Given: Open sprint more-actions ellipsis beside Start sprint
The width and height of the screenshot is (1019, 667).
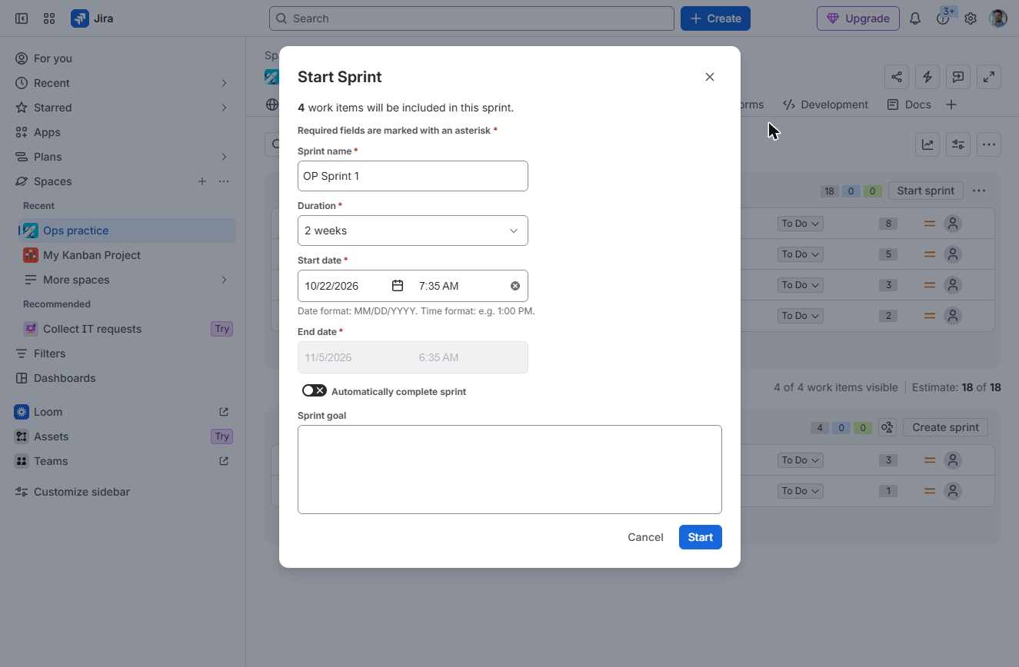Looking at the screenshot, I should [x=979, y=191].
